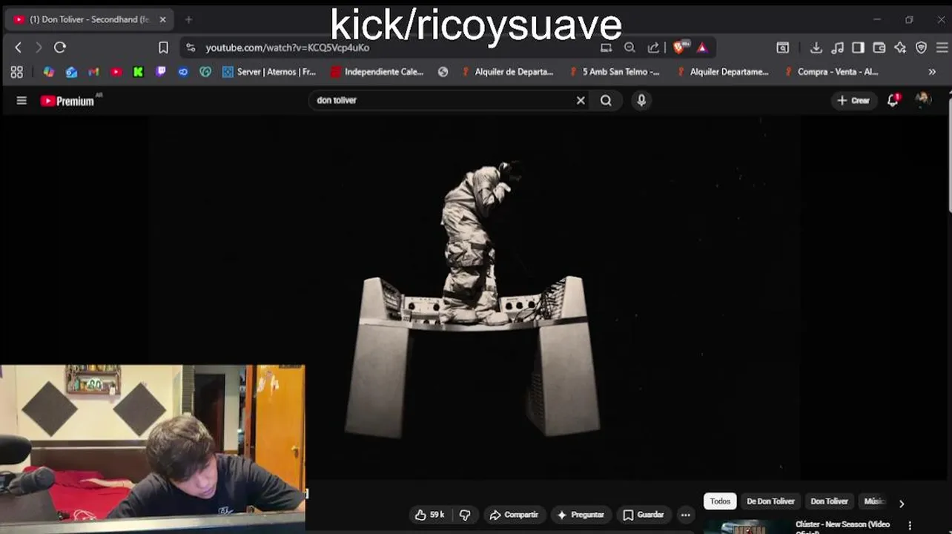952x534 pixels.
Task: Open the tab search icon in the toolbar
Action: [783, 47]
